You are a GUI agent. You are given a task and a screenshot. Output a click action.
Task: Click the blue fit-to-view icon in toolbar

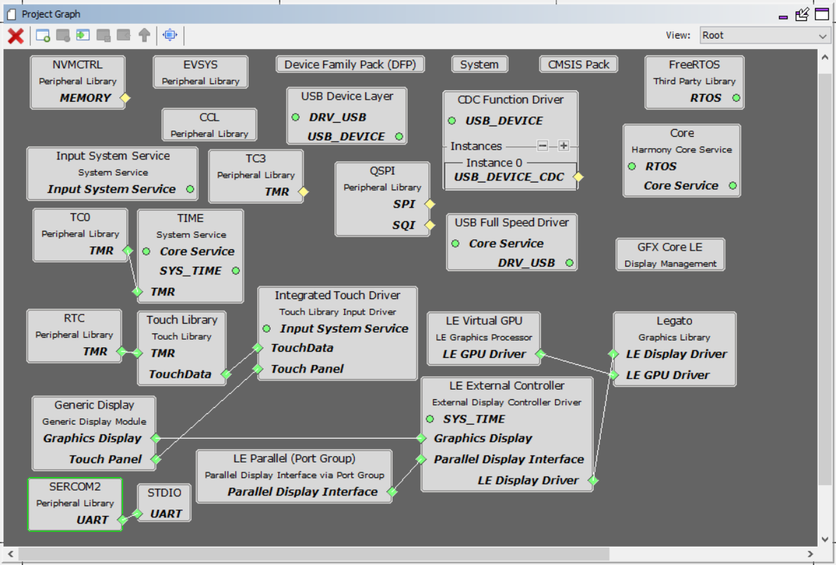[x=169, y=35]
